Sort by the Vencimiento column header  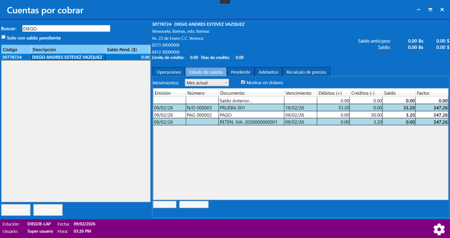299,93
